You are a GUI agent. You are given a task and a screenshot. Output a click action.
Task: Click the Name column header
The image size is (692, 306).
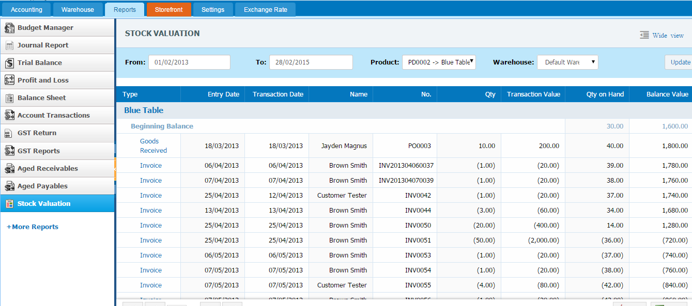click(x=341, y=94)
